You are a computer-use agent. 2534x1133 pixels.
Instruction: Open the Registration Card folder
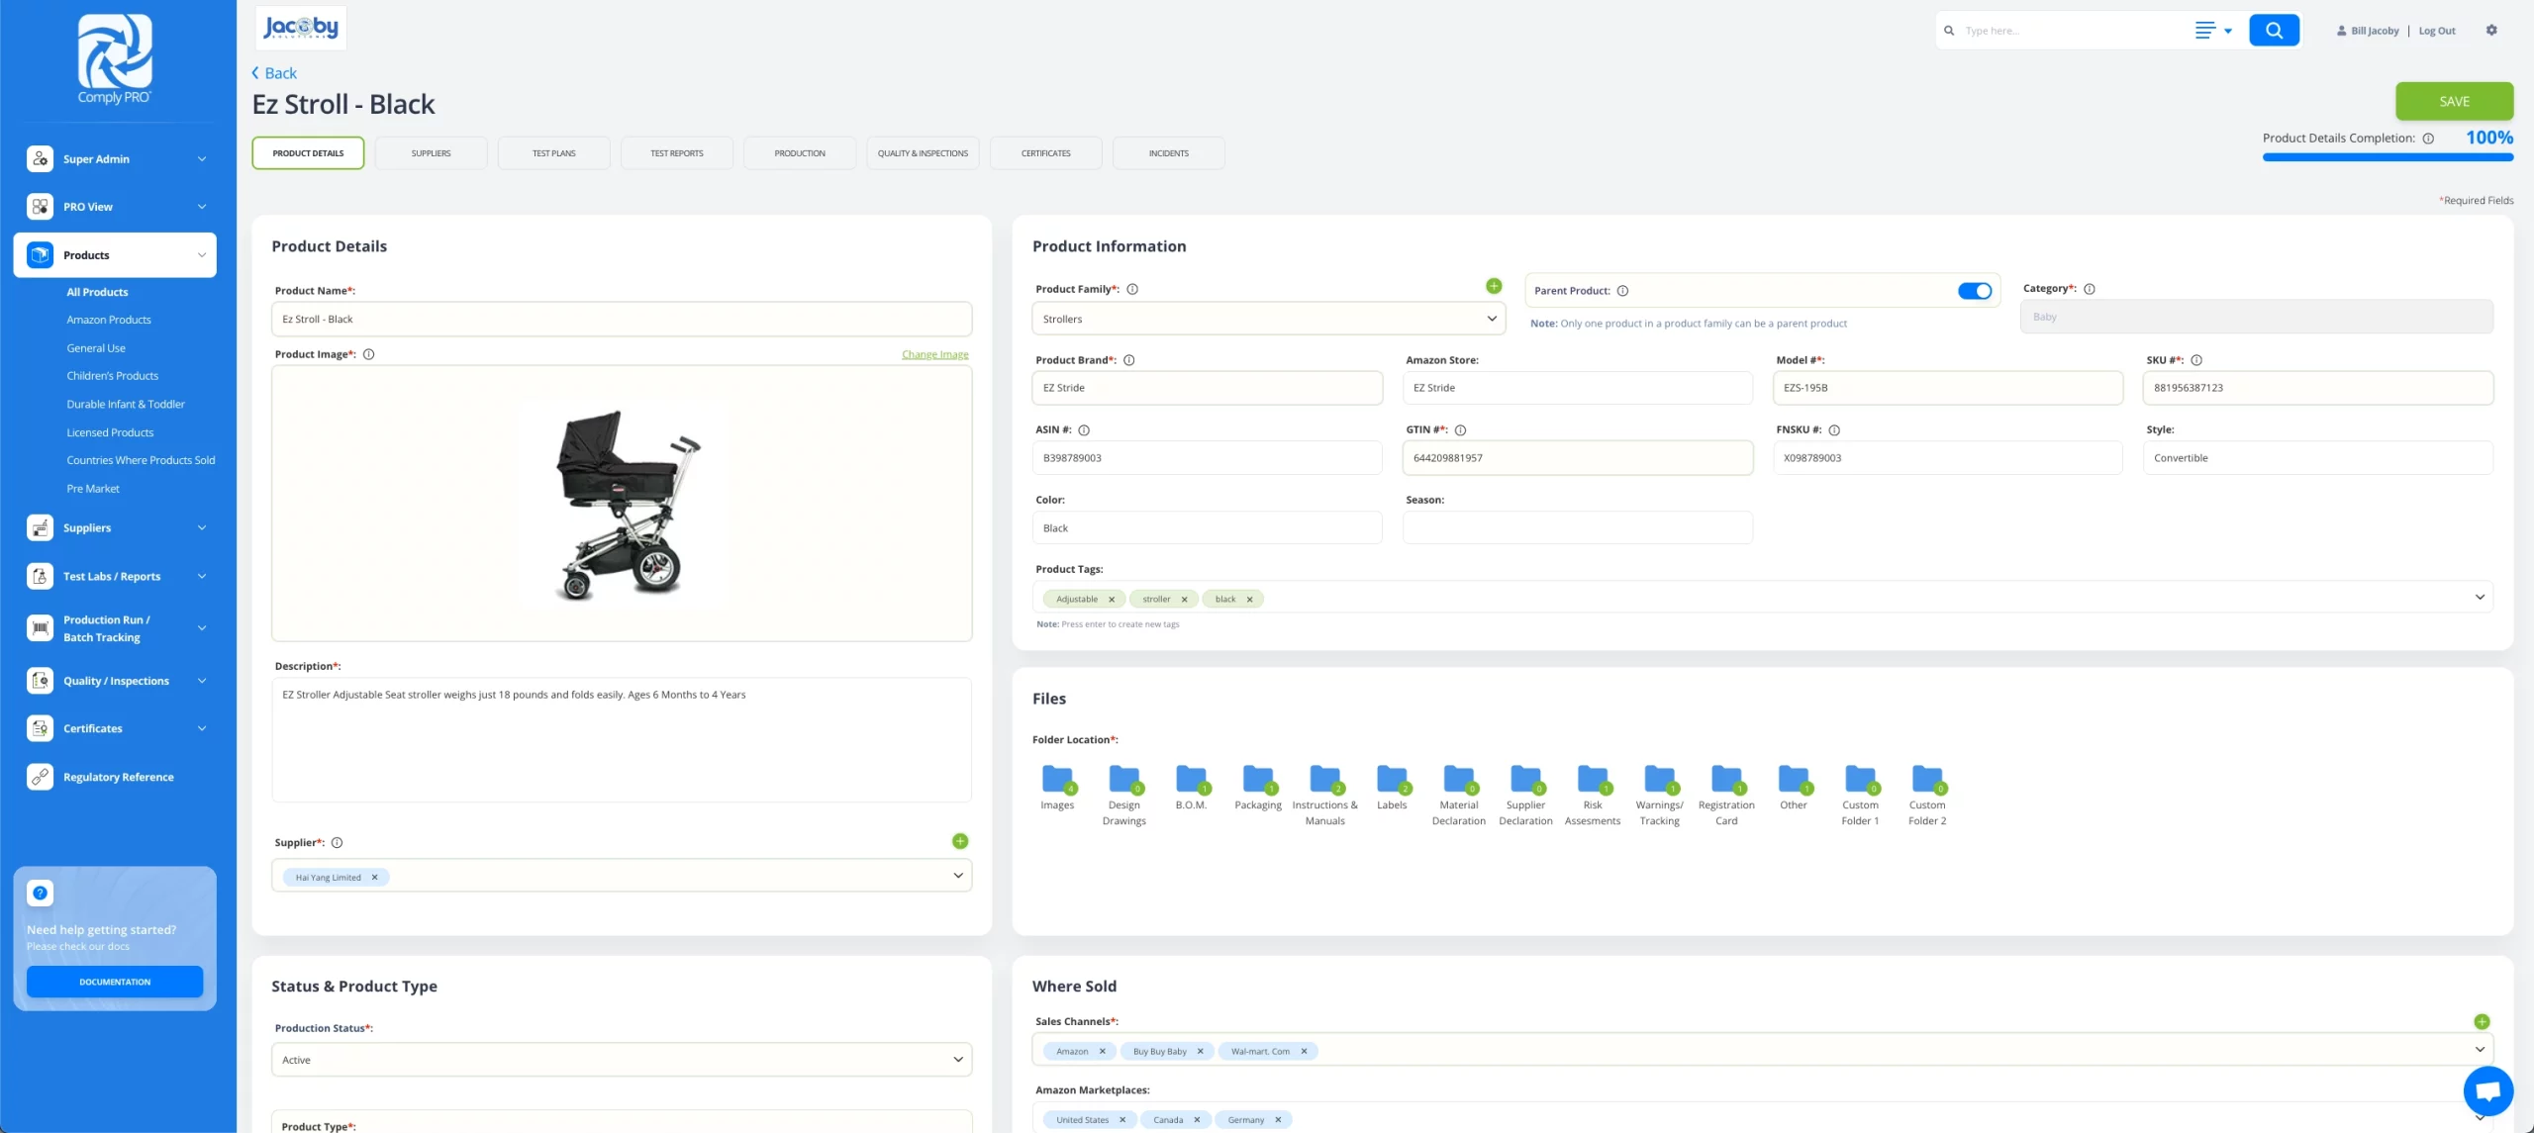[1725, 779]
